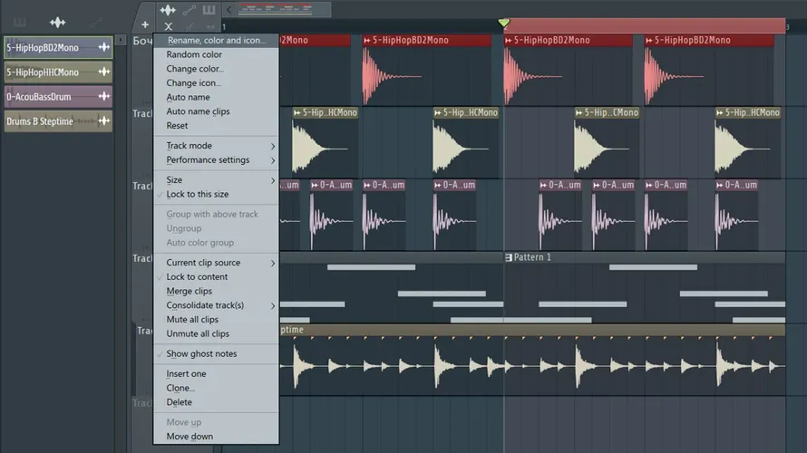Select 5-HipHopBD2Mono in the picker panel

58,47
